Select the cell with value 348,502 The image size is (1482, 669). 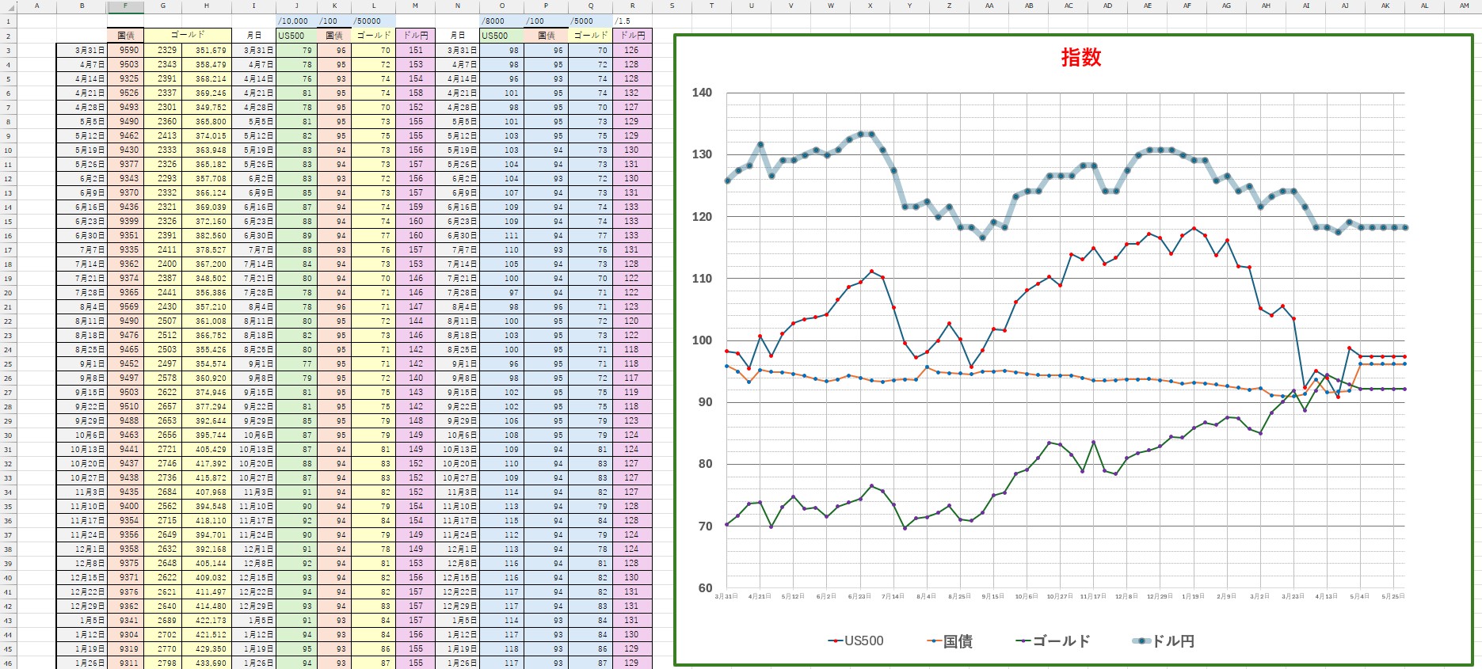(207, 278)
